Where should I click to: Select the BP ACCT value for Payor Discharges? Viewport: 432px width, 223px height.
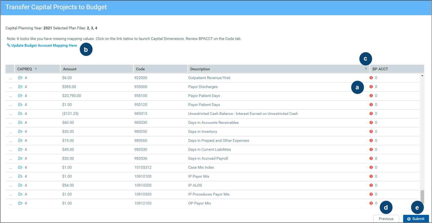376,87
